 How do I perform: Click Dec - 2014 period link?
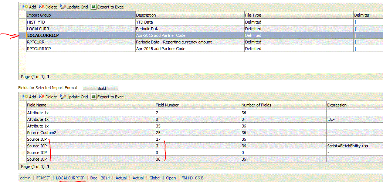point(100,178)
